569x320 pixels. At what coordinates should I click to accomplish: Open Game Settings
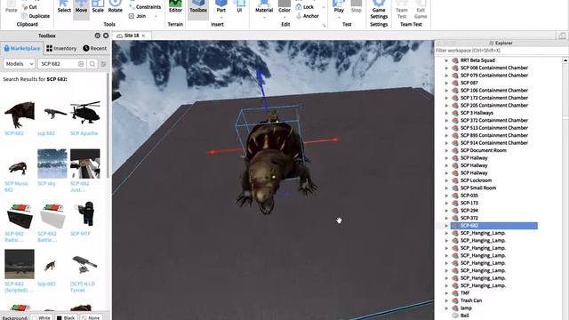click(379, 10)
